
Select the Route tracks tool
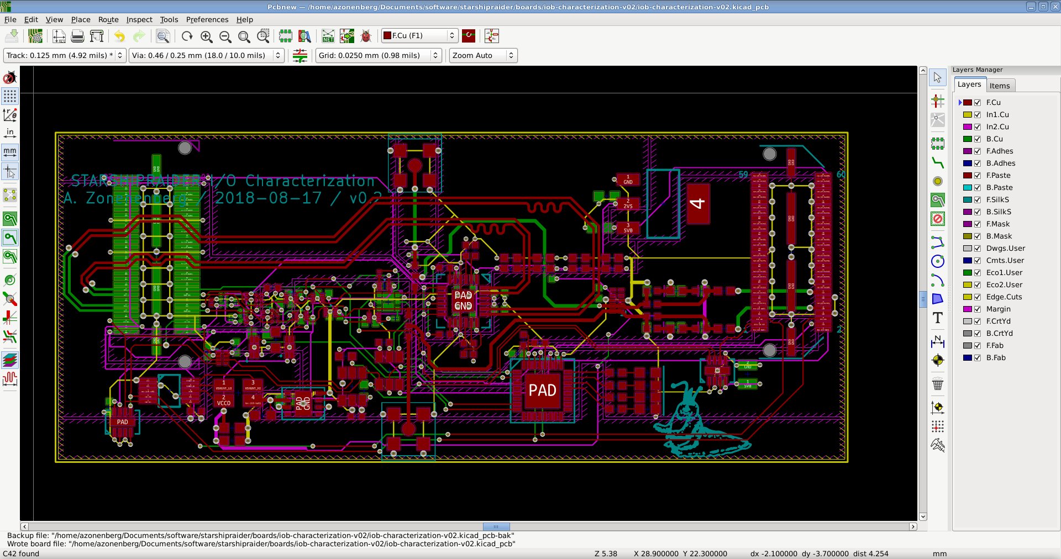[x=938, y=163]
